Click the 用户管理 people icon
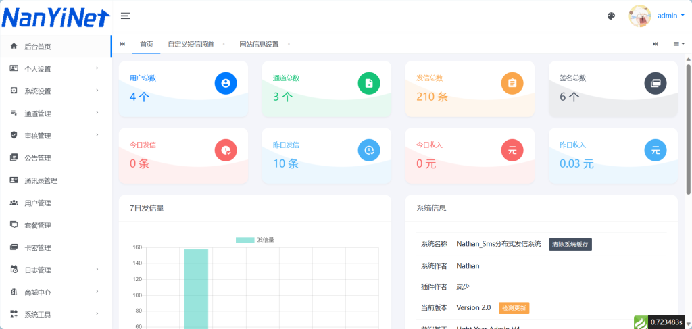The height and width of the screenshot is (329, 692). click(x=14, y=203)
